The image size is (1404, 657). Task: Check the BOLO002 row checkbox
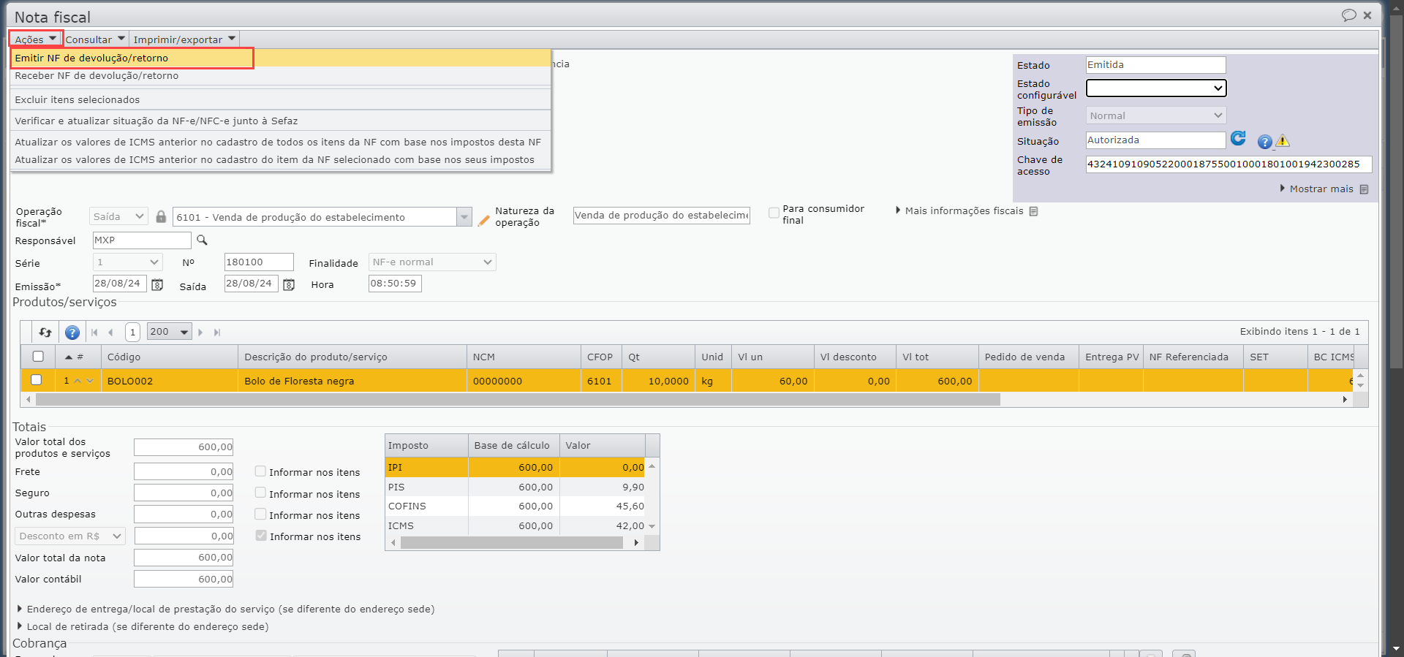pos(37,380)
